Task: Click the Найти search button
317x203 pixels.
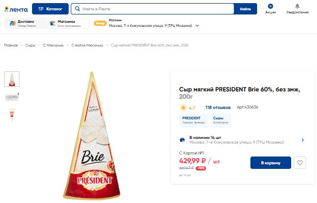Action: pyautogui.click(x=245, y=9)
